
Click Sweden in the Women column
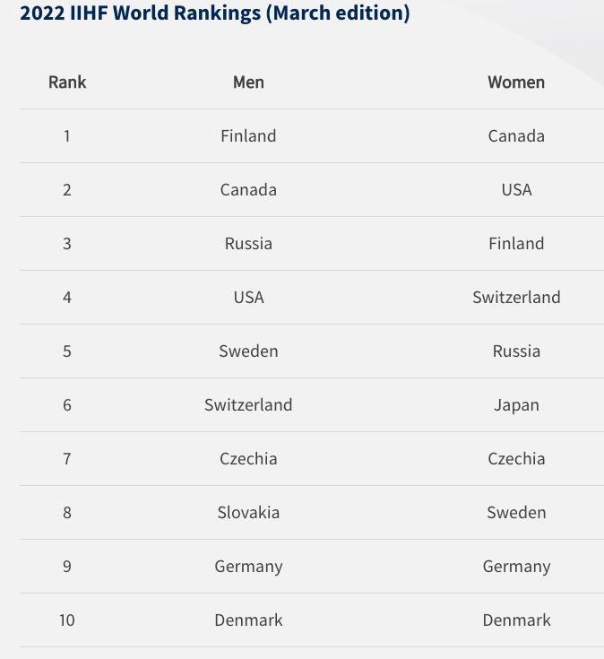[516, 512]
